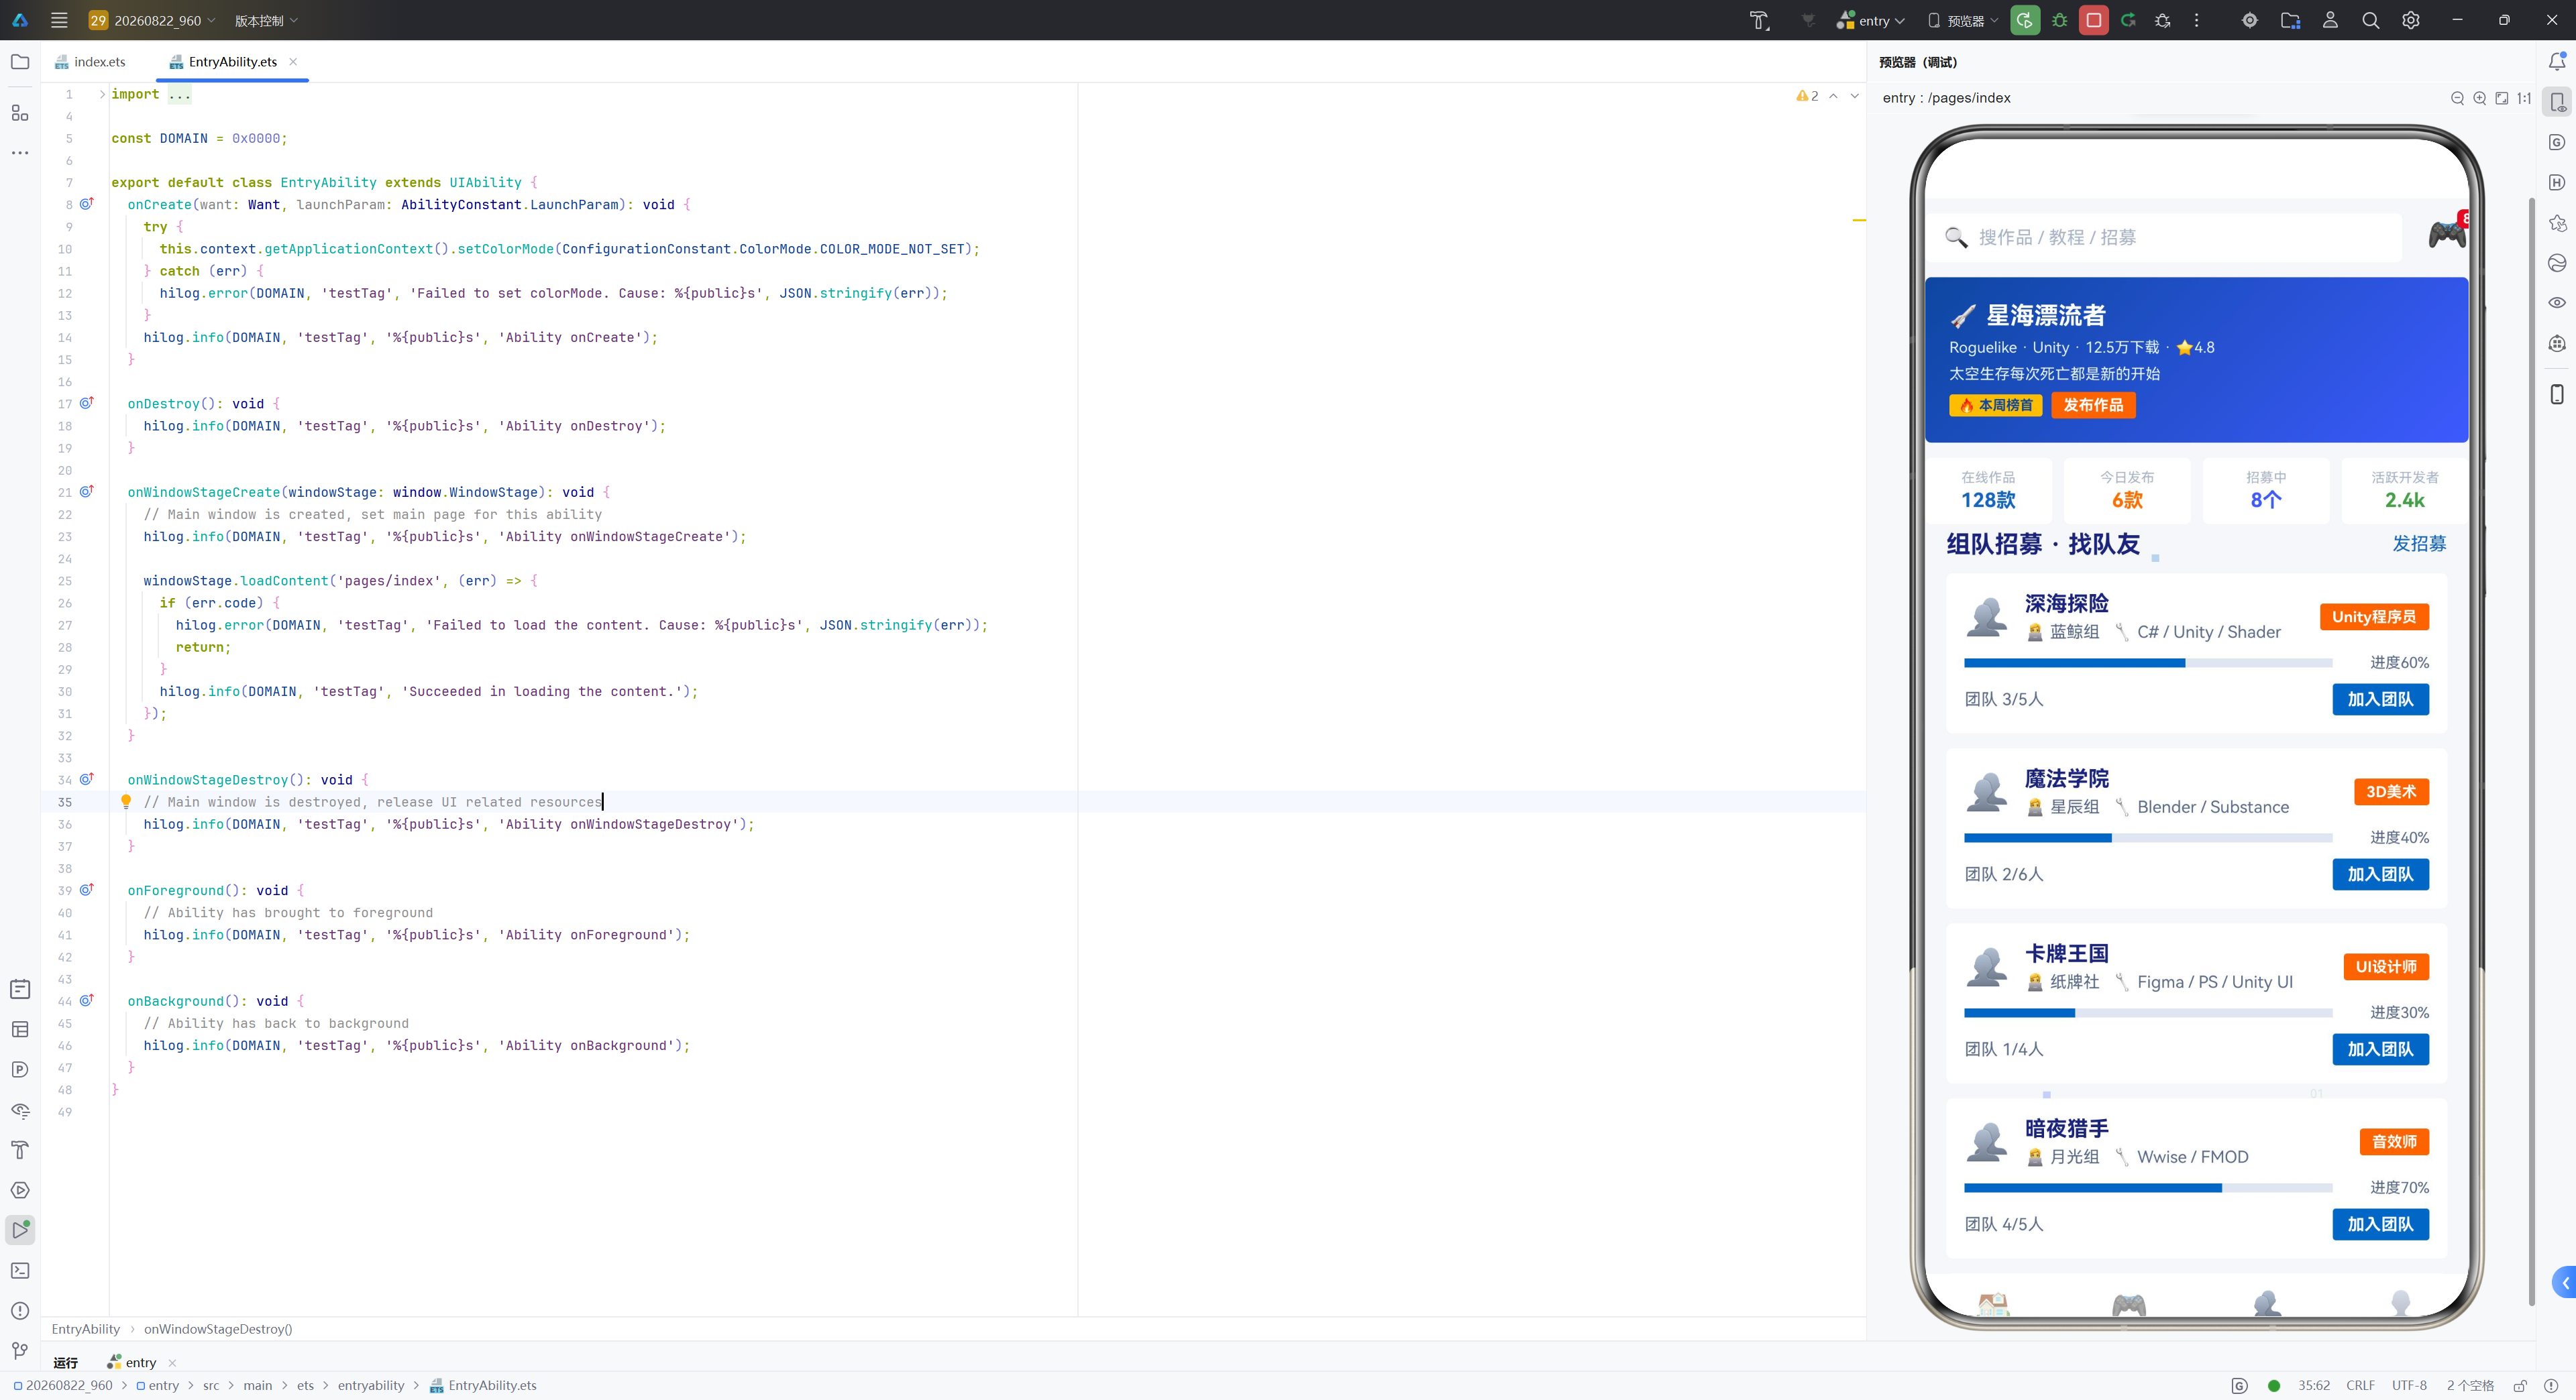
Task: Open the Notifications bell icon
Action: pyautogui.click(x=2557, y=62)
